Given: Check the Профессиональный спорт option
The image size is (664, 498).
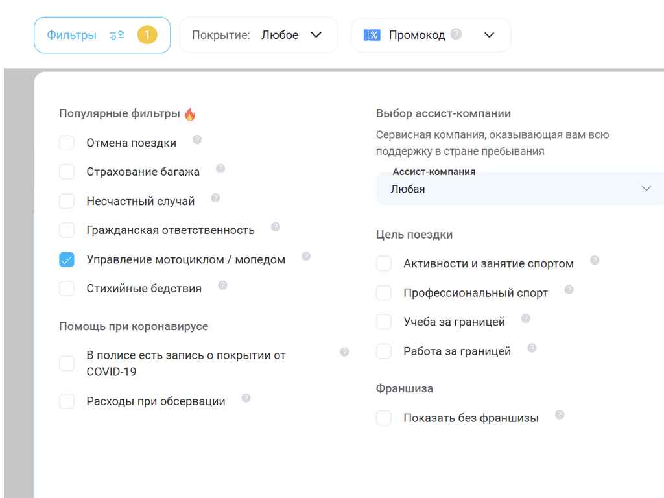Looking at the screenshot, I should pos(384,292).
